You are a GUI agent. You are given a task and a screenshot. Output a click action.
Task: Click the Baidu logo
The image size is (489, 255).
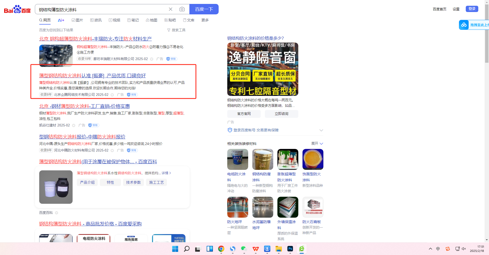[x=17, y=9]
